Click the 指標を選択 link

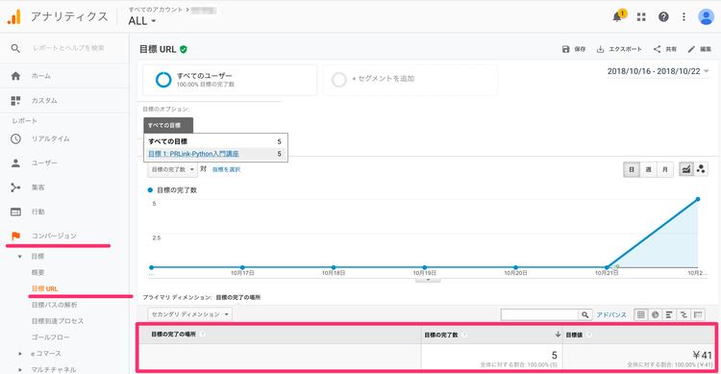pyautogui.click(x=226, y=170)
